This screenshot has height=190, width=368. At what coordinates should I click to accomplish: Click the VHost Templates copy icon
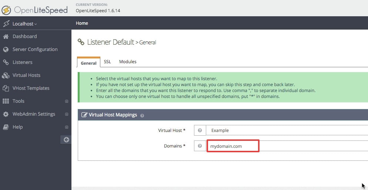tap(6, 88)
